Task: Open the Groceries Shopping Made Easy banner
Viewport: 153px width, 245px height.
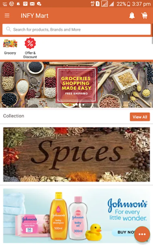Action: coord(76,85)
